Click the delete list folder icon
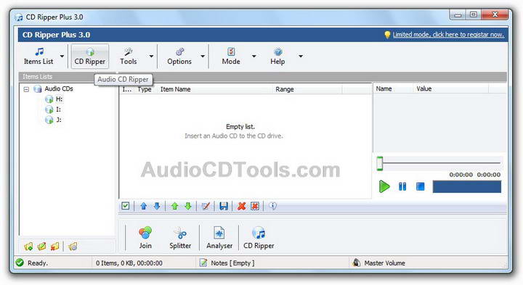 pyautogui.click(x=54, y=247)
